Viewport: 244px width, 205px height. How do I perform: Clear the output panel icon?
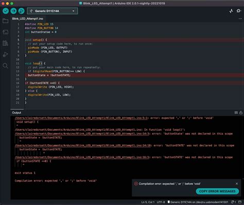click(236, 113)
